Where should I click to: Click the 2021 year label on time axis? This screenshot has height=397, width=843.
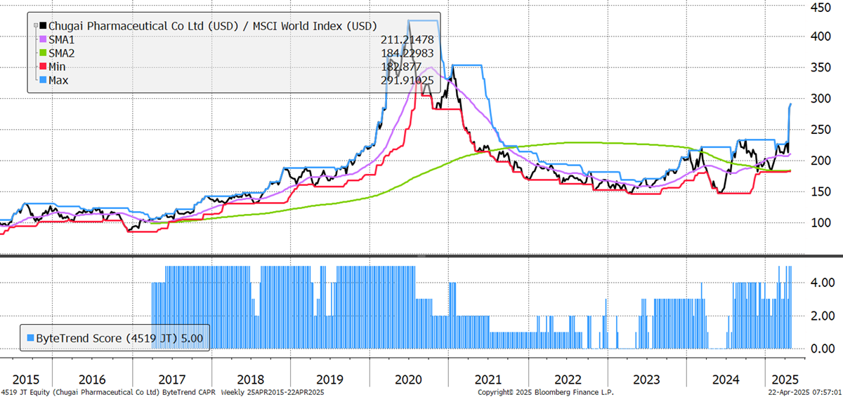point(488,379)
